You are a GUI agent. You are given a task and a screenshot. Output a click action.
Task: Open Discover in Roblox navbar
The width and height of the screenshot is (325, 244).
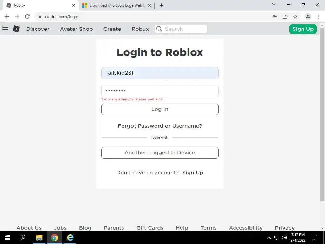pyautogui.click(x=38, y=29)
